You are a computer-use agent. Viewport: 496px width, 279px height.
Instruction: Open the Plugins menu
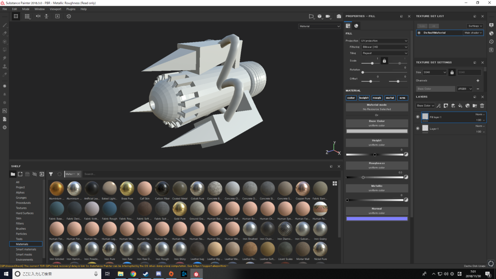71,9
